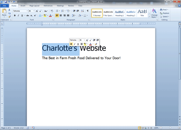The image size is (181, 130).
Task: Apply the Heading 1 style
Action: coord(119,13)
